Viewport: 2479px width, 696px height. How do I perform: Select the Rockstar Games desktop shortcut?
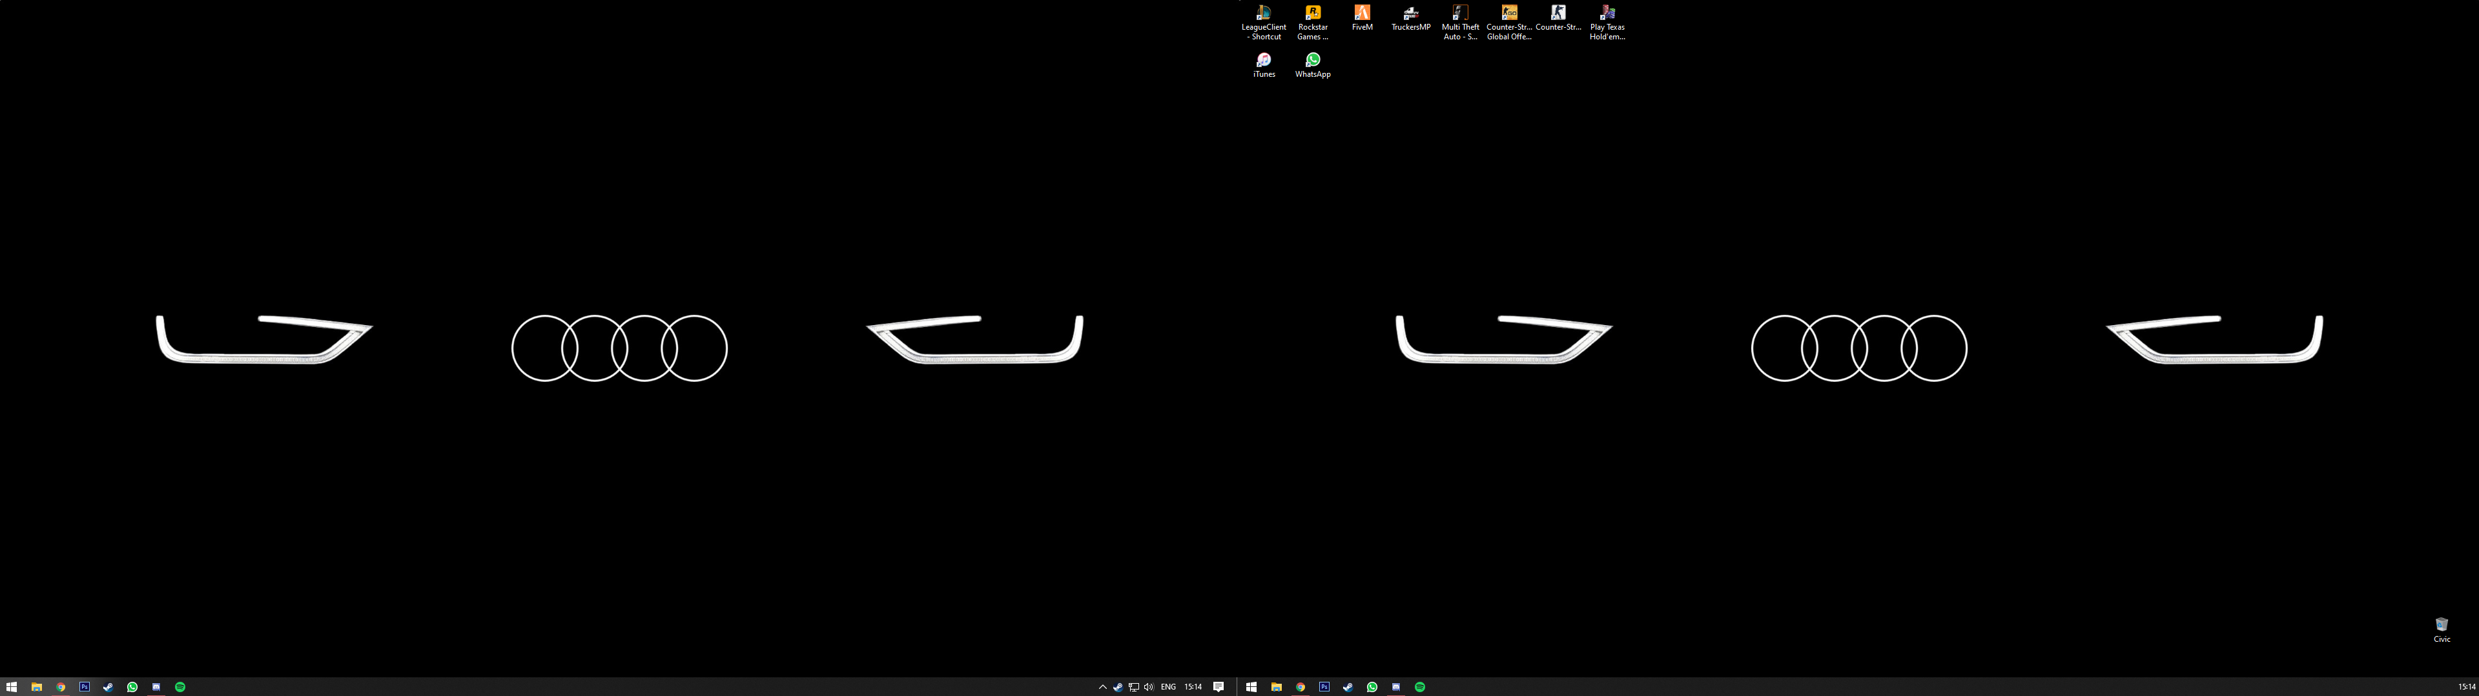pyautogui.click(x=1313, y=22)
